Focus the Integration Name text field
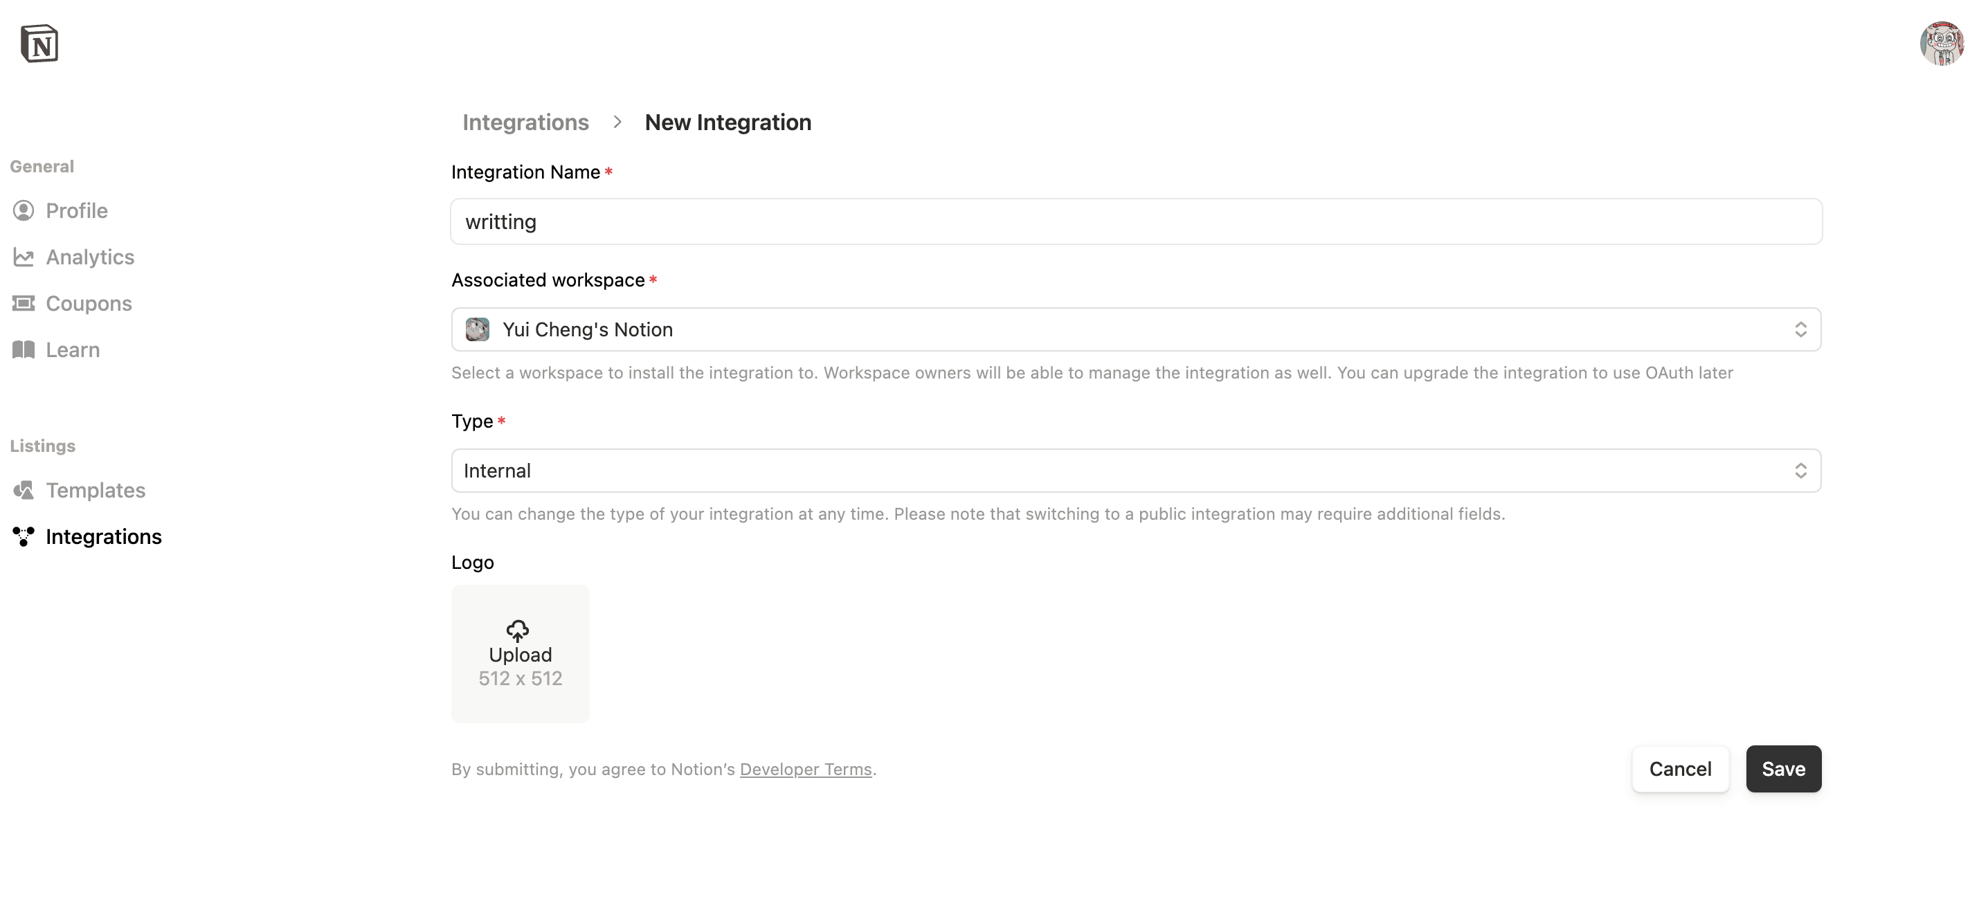Screen dimensions: 1988x908 1136,222
